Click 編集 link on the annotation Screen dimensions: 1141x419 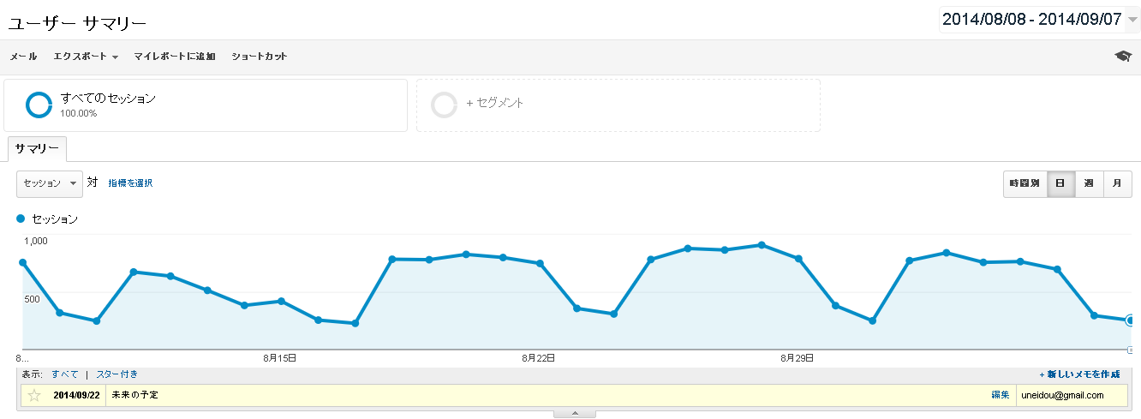(1000, 395)
